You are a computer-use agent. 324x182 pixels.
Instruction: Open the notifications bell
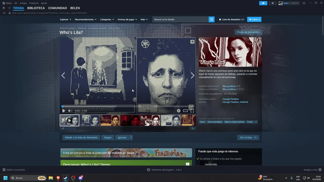tap(273, 3)
